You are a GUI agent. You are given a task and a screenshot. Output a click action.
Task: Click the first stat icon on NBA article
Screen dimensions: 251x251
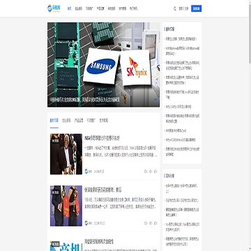point(146,172)
